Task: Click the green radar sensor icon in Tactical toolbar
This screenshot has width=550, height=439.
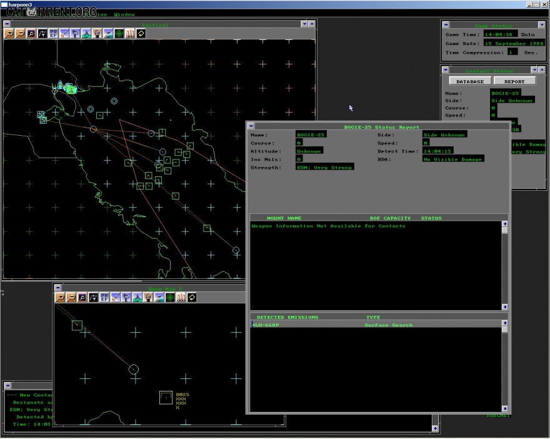Action: (x=119, y=33)
